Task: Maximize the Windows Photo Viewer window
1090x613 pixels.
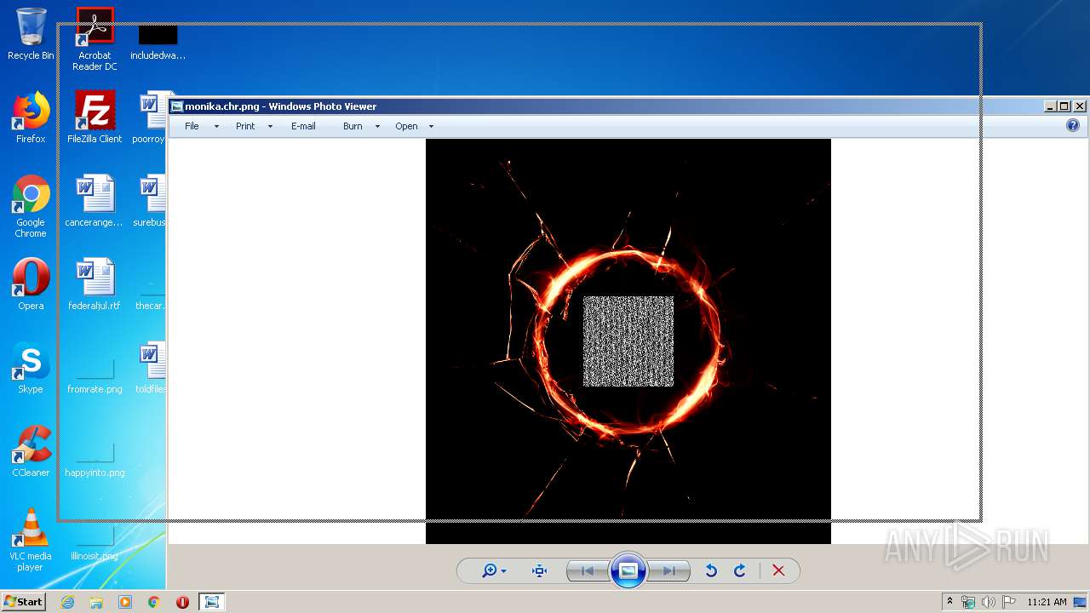Action: [1064, 106]
